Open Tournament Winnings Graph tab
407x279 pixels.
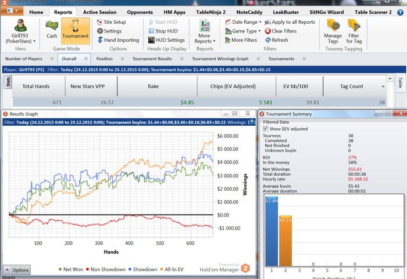pyautogui.click(x=220, y=59)
